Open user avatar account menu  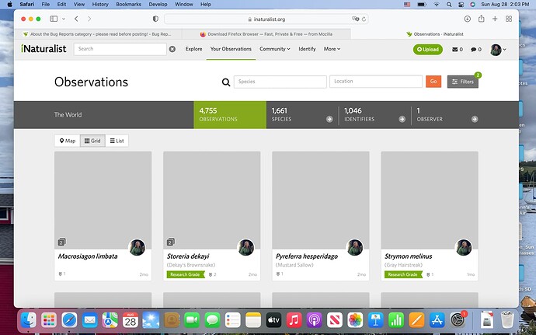pos(498,50)
